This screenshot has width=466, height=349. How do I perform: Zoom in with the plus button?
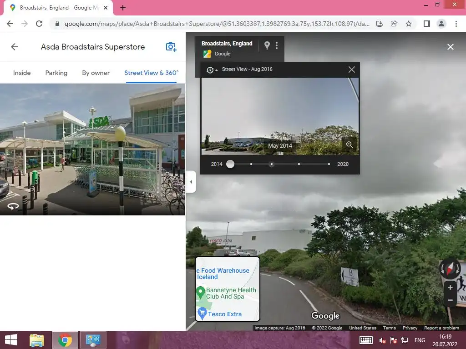[450, 287]
